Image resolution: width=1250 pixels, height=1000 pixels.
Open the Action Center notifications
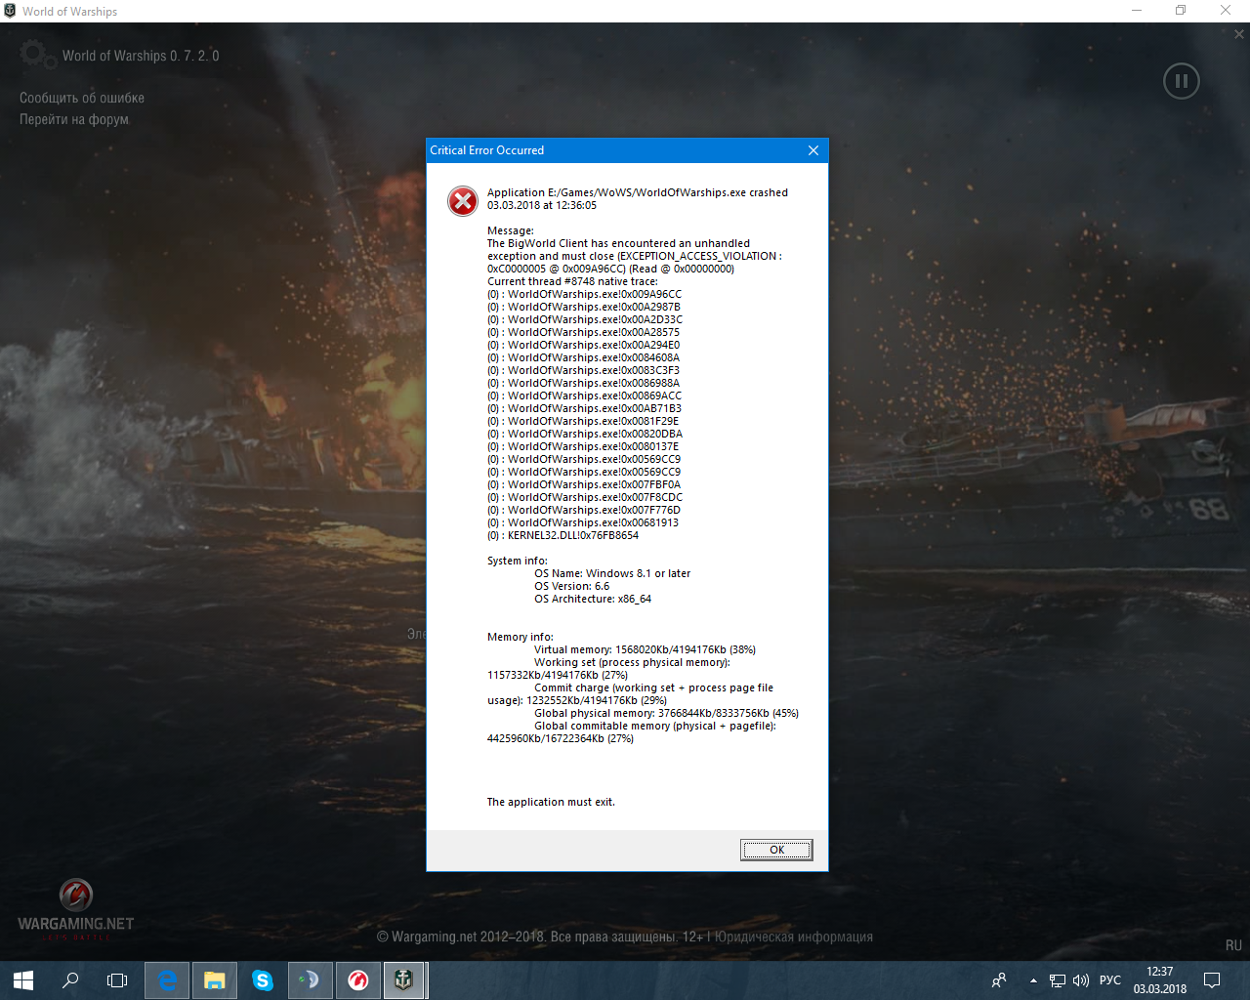(x=1212, y=980)
